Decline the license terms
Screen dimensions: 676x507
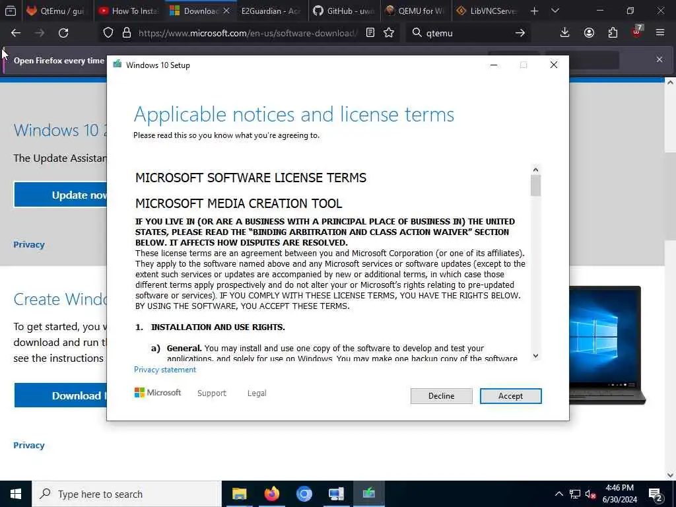click(441, 396)
